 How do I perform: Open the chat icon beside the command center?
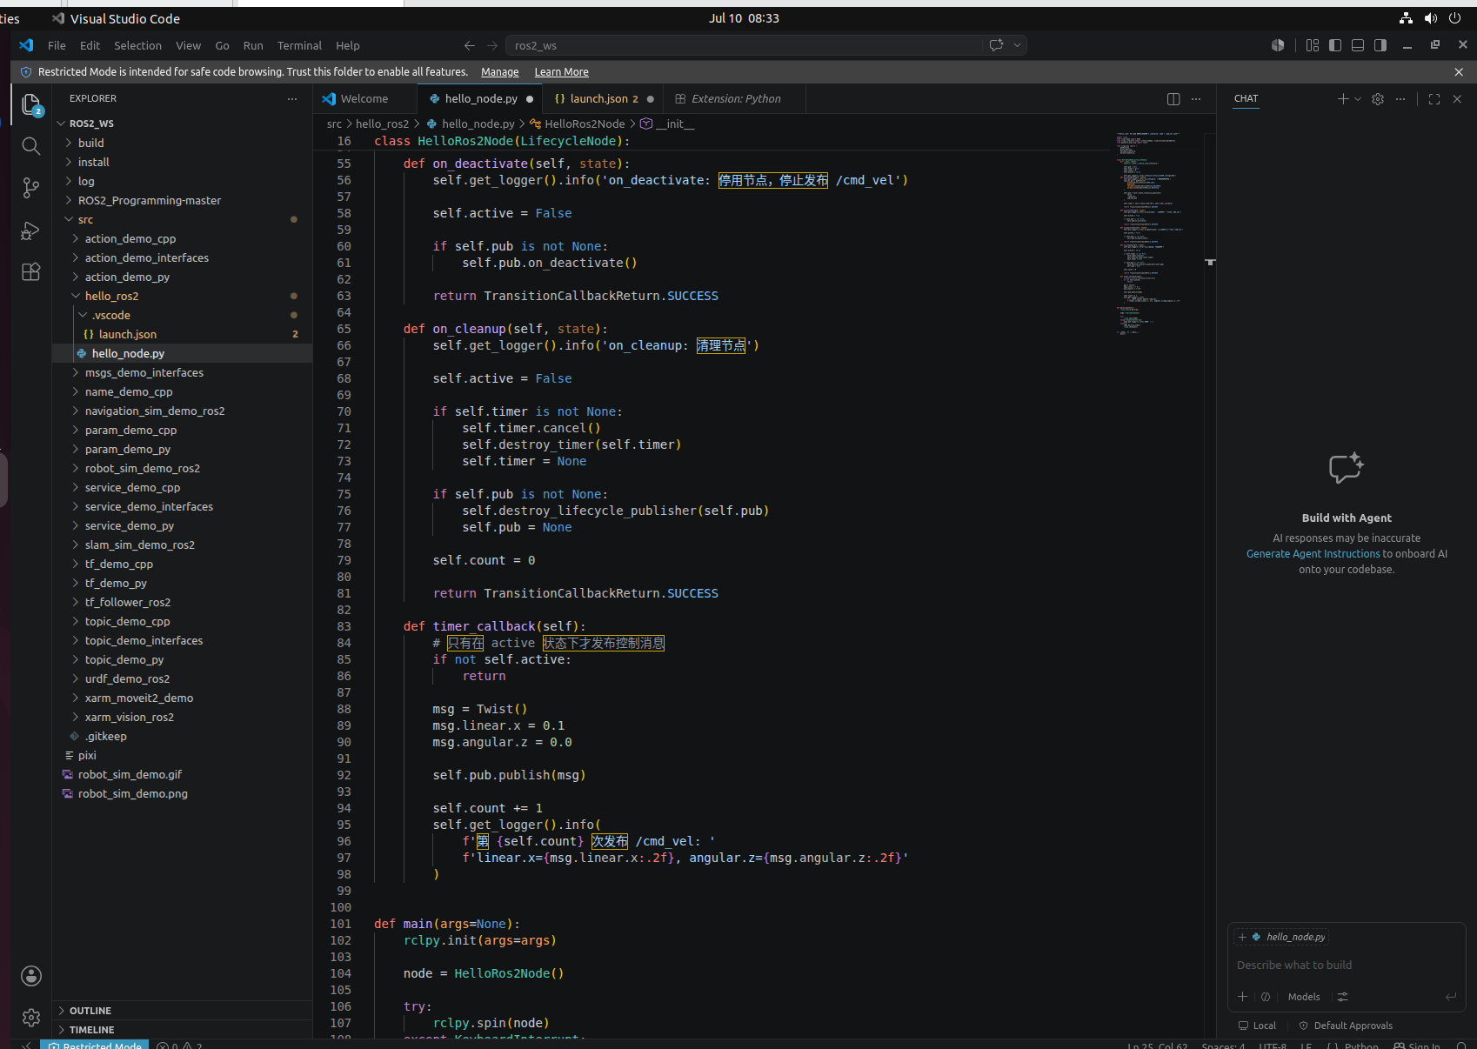[x=997, y=45]
